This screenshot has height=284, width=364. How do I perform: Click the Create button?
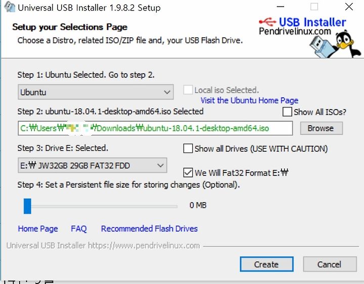coord(266,264)
